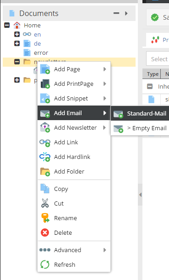Click the Add Hardlink icon
The image size is (169, 280).
[45, 157]
